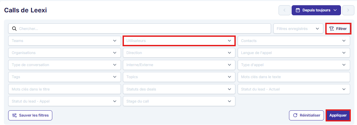Click the Mots clés dans le texte field

coord(294,77)
